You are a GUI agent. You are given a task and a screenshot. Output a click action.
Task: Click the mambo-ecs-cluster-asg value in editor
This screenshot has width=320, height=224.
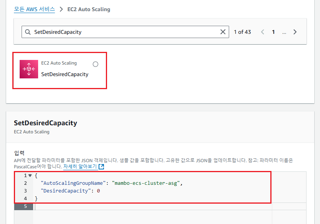coord(146,183)
